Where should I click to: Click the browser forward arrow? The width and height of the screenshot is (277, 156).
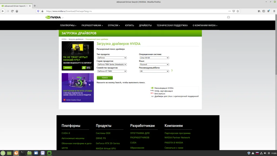8,11
